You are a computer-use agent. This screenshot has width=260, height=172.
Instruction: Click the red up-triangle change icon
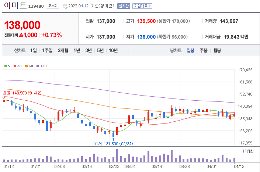click(x=21, y=35)
